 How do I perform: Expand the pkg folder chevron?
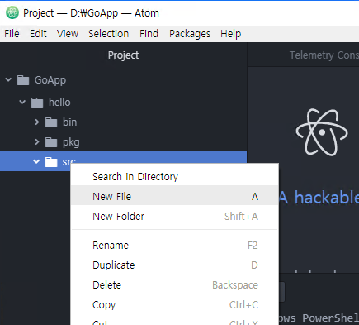pos(37,142)
